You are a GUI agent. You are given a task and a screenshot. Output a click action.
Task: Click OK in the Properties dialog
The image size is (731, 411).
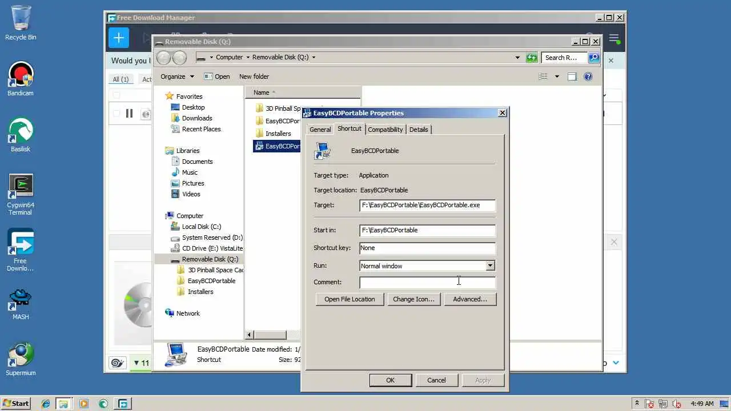(x=390, y=380)
